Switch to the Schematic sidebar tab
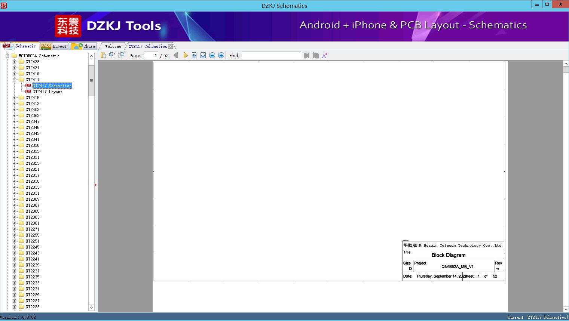569x321 pixels. pos(19,46)
